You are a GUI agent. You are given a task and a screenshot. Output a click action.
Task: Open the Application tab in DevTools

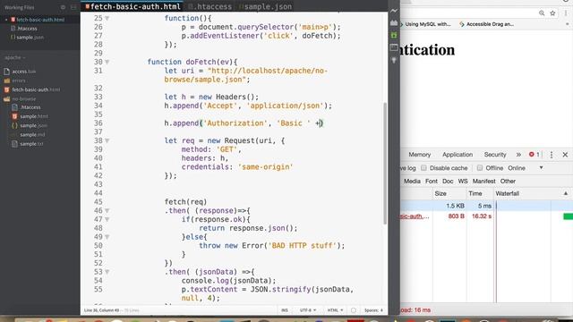pos(458,155)
